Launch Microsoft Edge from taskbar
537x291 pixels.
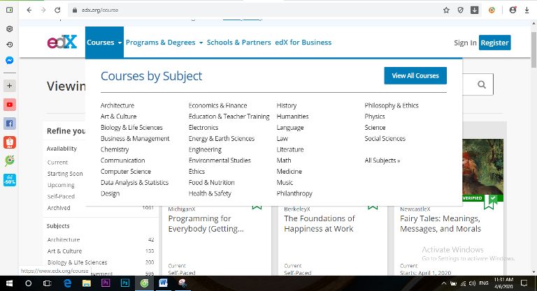click(67, 283)
